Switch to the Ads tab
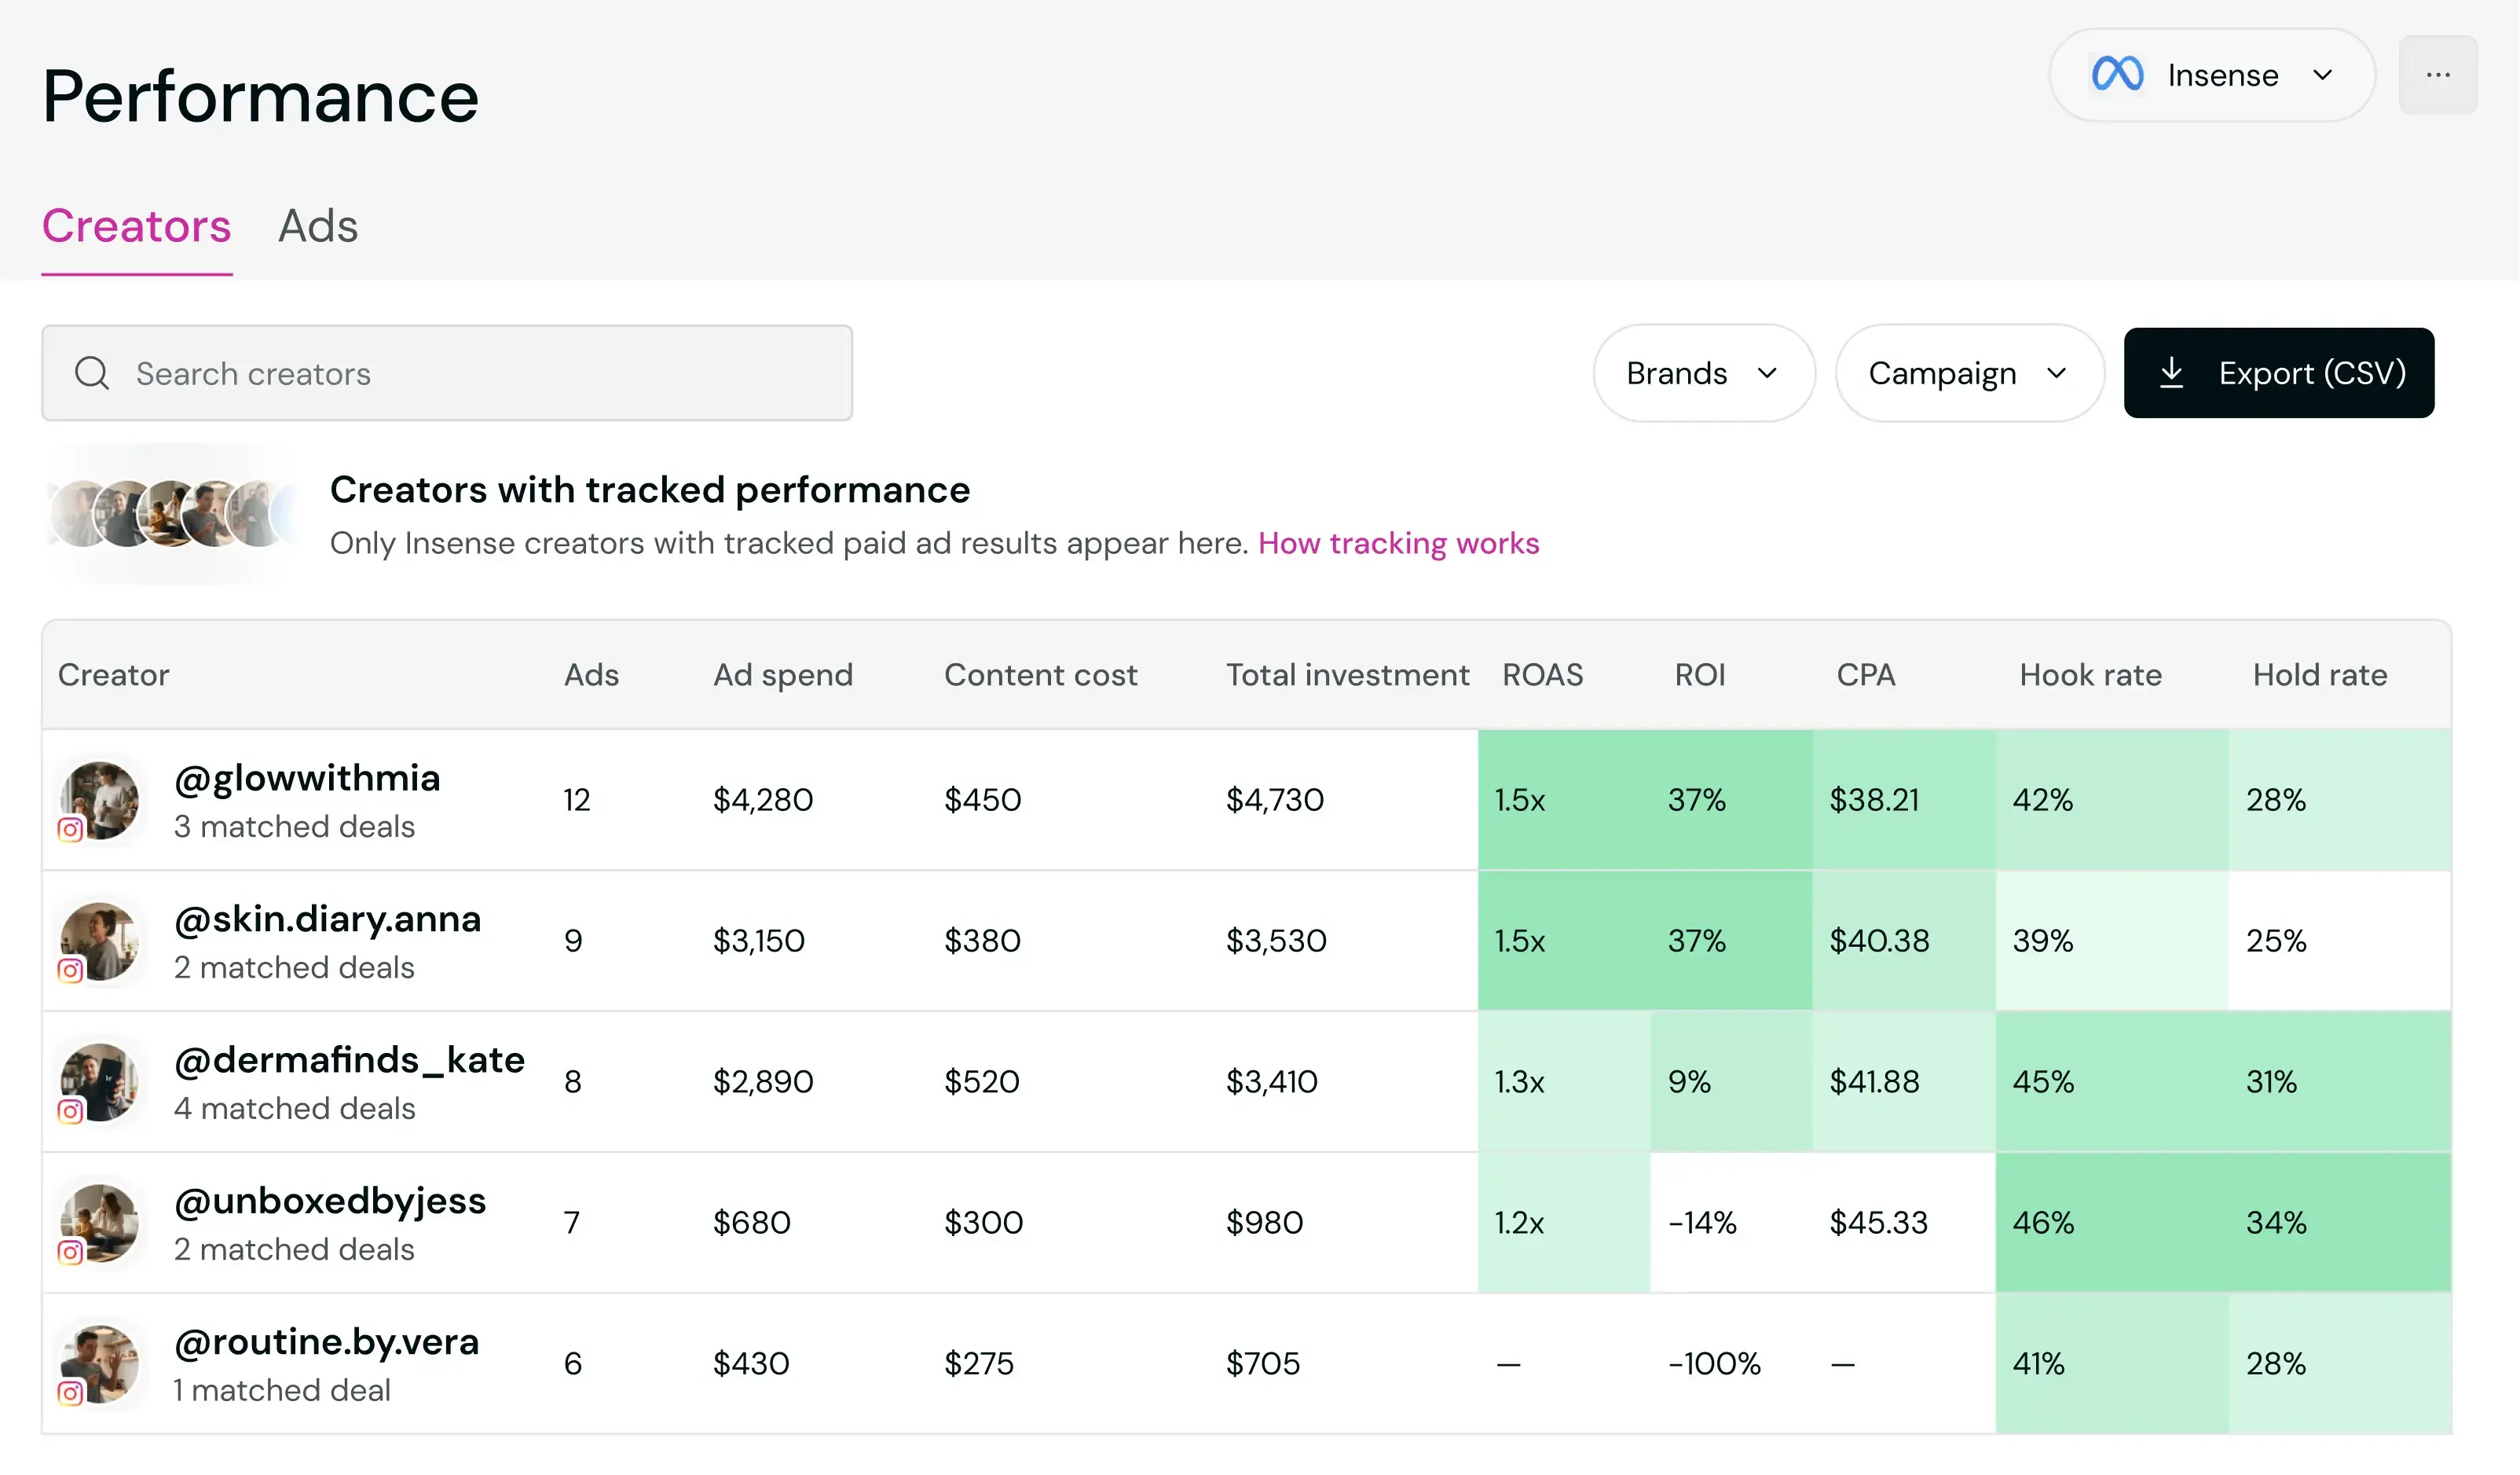Viewport: 2520px width, 1475px height. (x=318, y=226)
